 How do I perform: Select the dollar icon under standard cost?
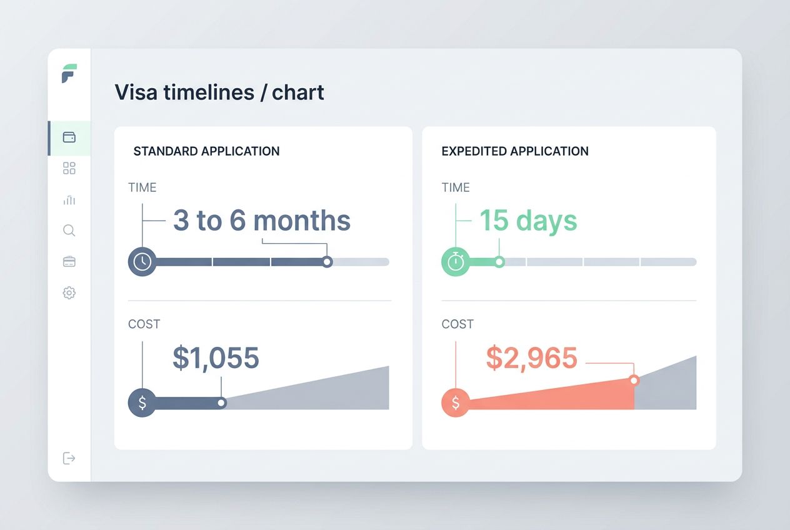coord(142,402)
